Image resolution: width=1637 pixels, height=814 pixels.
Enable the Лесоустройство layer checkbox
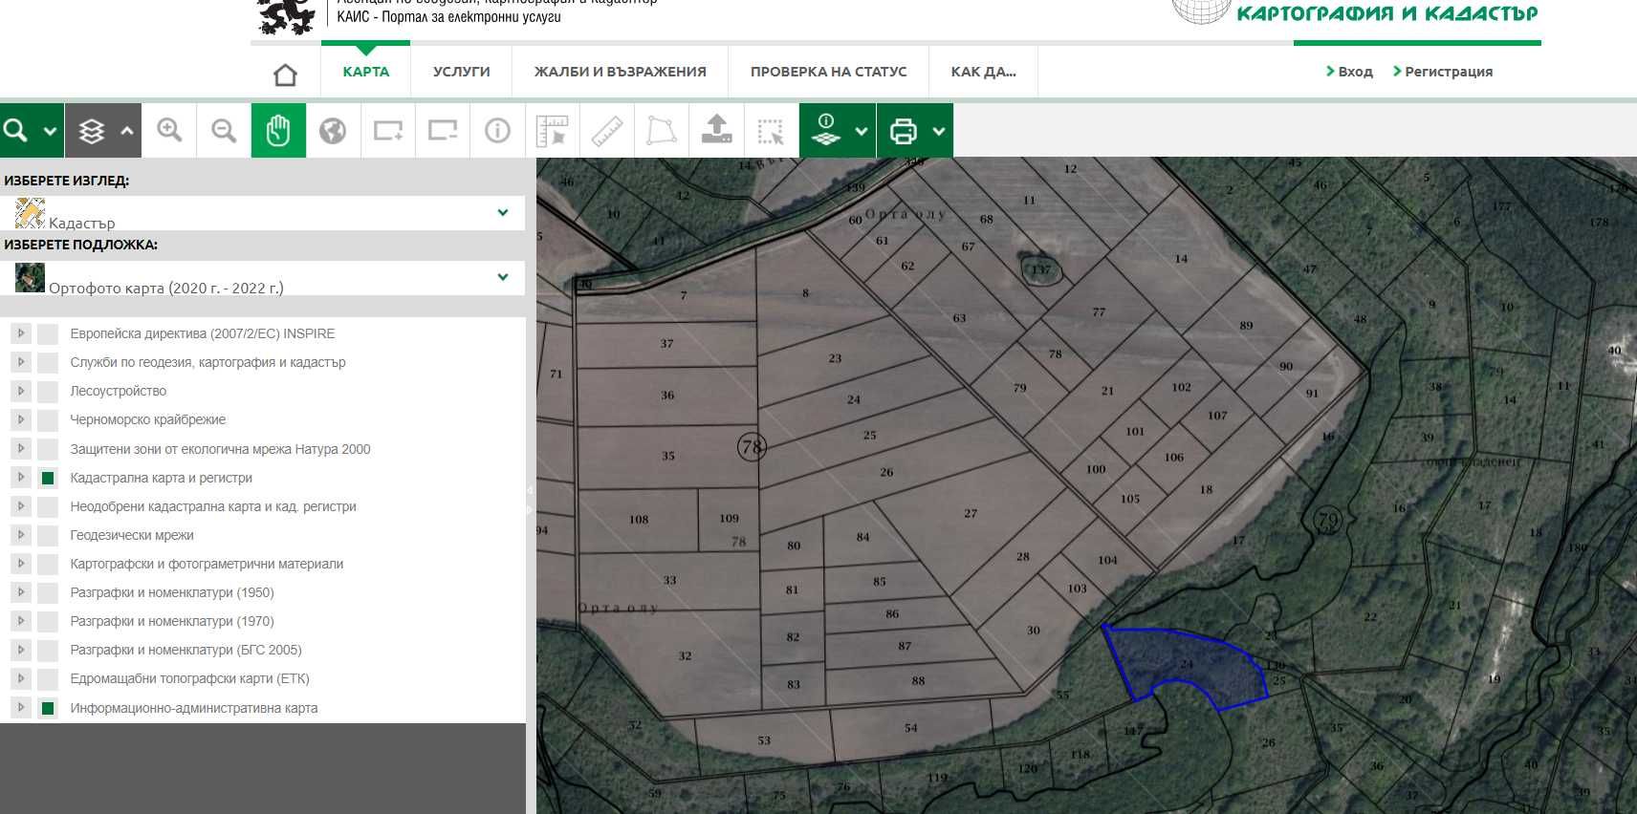pos(48,392)
